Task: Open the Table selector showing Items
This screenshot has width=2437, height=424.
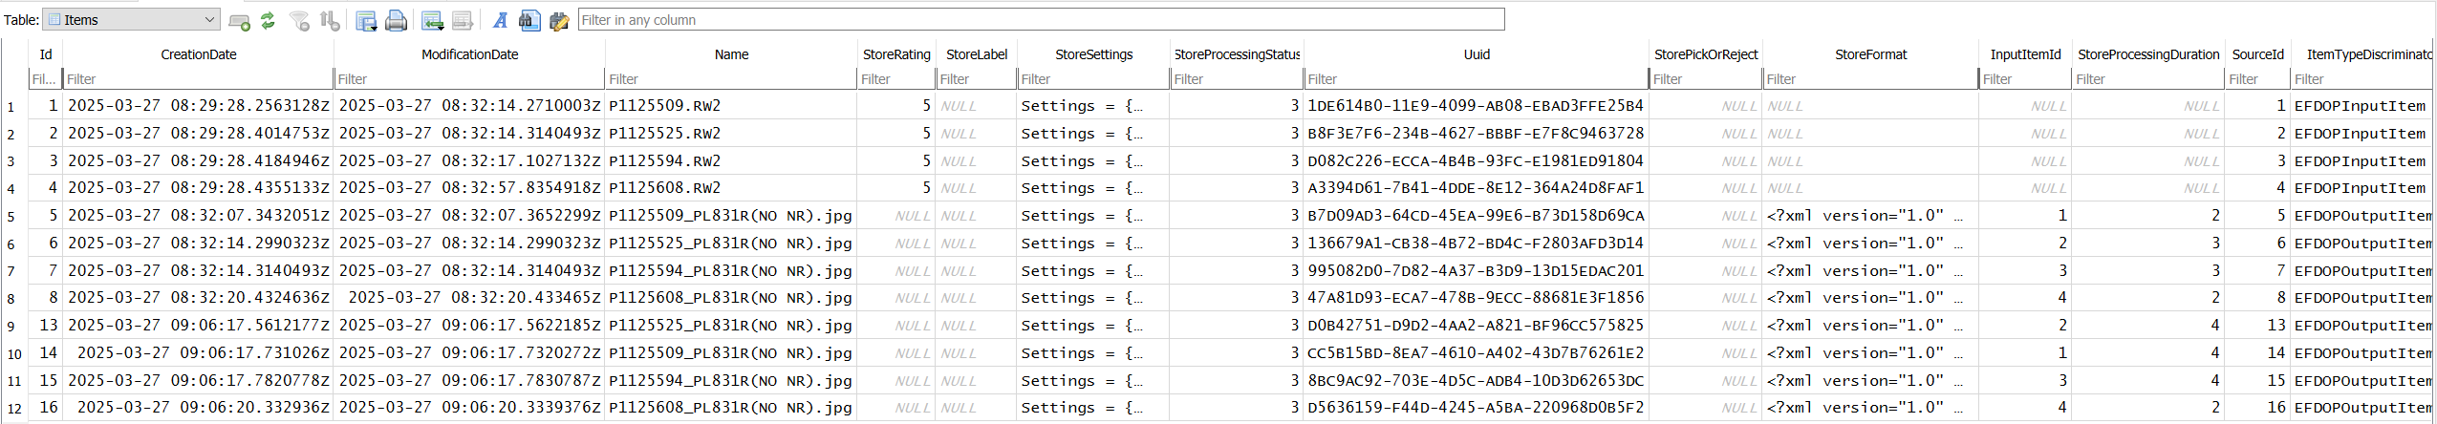Action: pyautogui.click(x=132, y=19)
